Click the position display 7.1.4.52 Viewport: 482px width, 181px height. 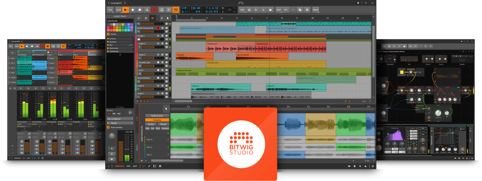pos(212,8)
